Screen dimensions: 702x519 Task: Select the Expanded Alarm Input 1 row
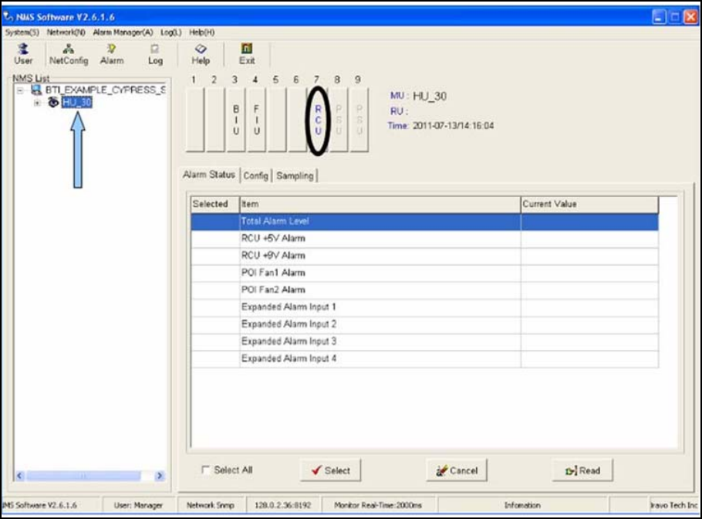pos(424,307)
